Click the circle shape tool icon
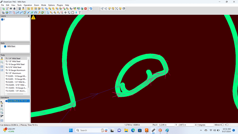238x134 pixels. coord(73,13)
